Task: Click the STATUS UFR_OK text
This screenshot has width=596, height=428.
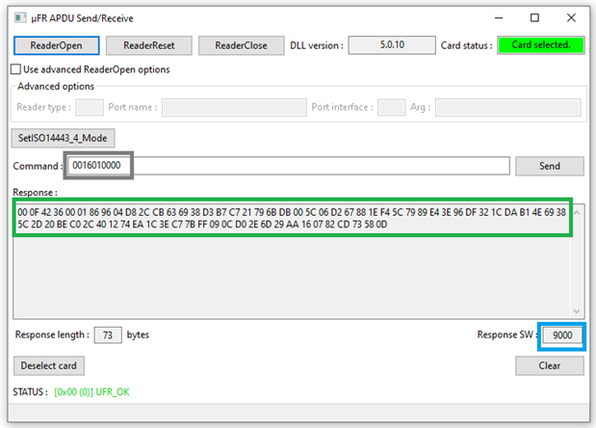Action: tap(91, 392)
